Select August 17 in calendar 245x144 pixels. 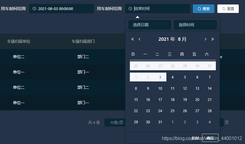[x=160, y=100]
